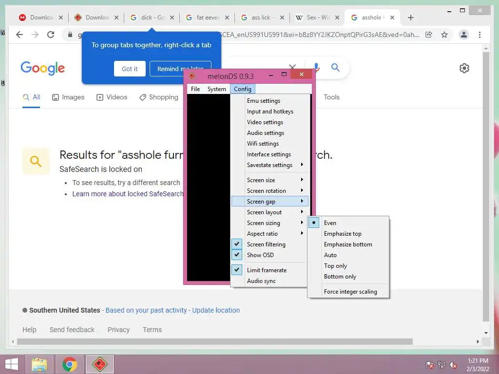This screenshot has width=499, height=374.
Task: Enable Force integer scaling
Action: 348,292
